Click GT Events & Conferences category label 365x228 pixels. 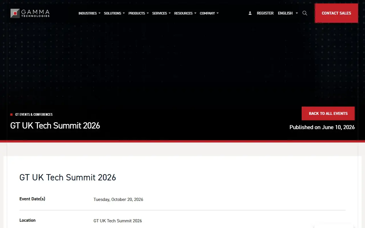(34, 115)
